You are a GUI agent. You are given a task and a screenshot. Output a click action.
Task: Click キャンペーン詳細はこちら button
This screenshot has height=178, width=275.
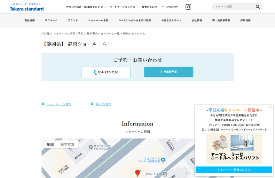pyautogui.click(x=234, y=170)
